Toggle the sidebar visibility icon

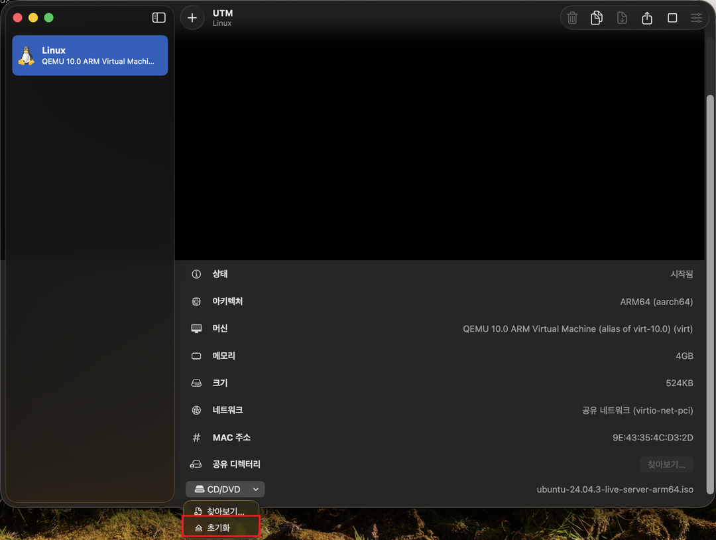pyautogui.click(x=158, y=18)
